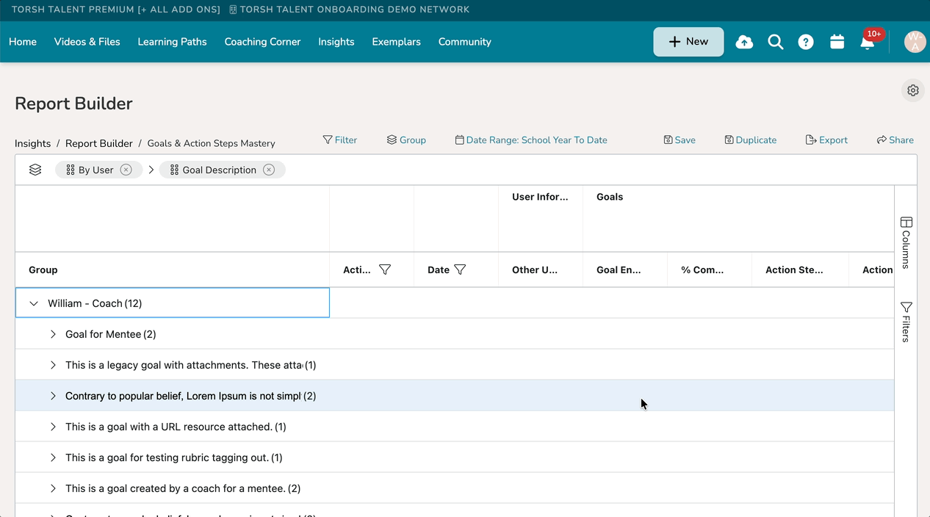Open Date Range: School Year To Date

click(530, 140)
